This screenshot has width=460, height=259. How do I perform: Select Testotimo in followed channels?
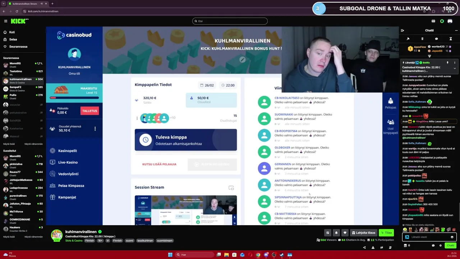[x=23, y=73]
